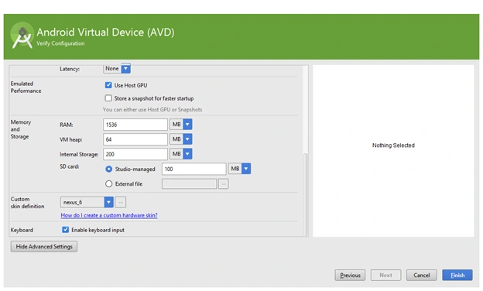Browse for custom skin with ellipsis button
Screen dimensions: 483x291
coord(121,202)
